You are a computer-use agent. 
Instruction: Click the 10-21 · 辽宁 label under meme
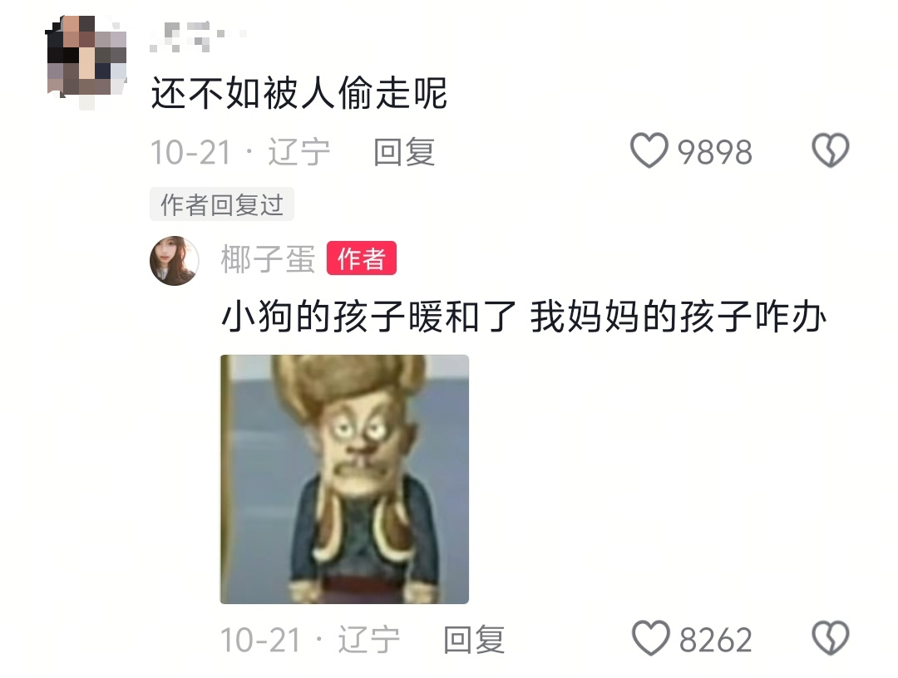tap(310, 640)
